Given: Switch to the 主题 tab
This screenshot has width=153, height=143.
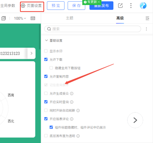Looking at the screenshot, I should [x=69, y=18].
